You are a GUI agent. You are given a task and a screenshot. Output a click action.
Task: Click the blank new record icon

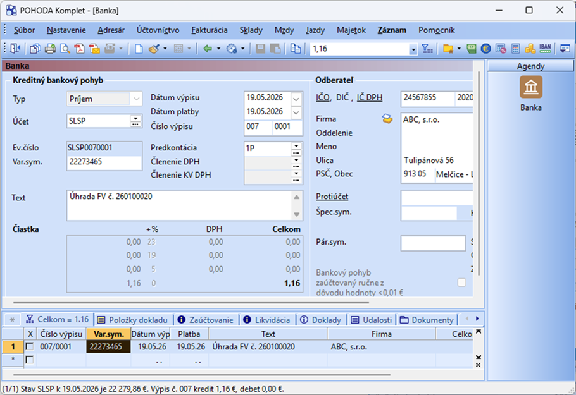pyautogui.click(x=139, y=49)
